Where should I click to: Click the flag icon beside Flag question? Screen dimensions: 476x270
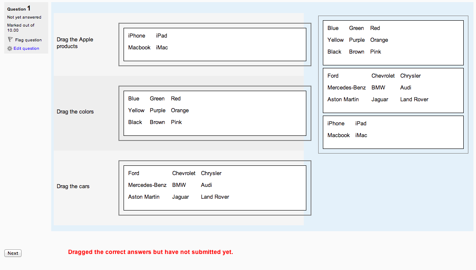coord(10,40)
